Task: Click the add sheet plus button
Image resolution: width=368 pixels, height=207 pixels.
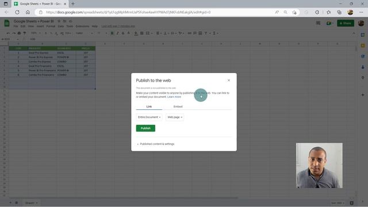Action: [10, 202]
